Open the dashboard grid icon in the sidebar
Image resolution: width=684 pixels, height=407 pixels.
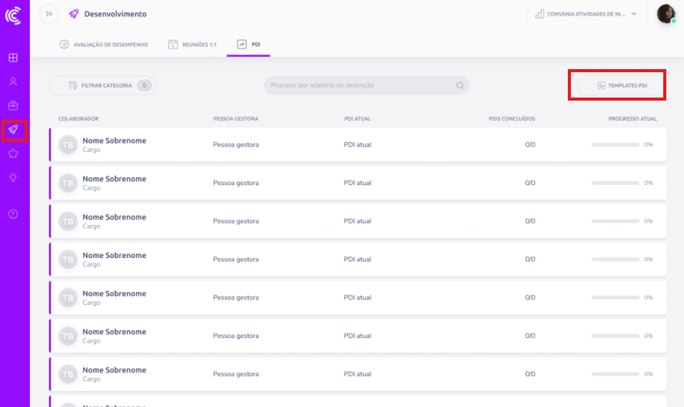pos(13,58)
